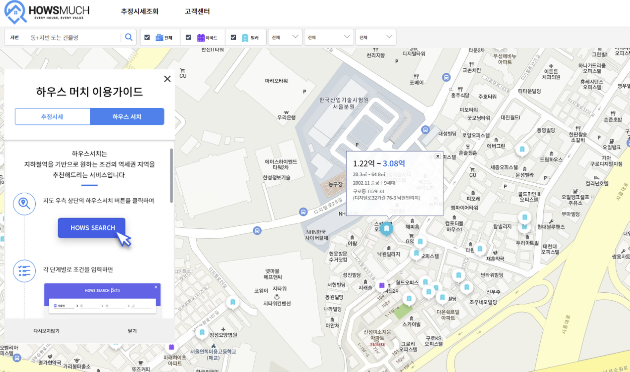The image size is (630, 372).
Task: Click the 에이스하이엔드타워2차 map label
Action: [281, 164]
